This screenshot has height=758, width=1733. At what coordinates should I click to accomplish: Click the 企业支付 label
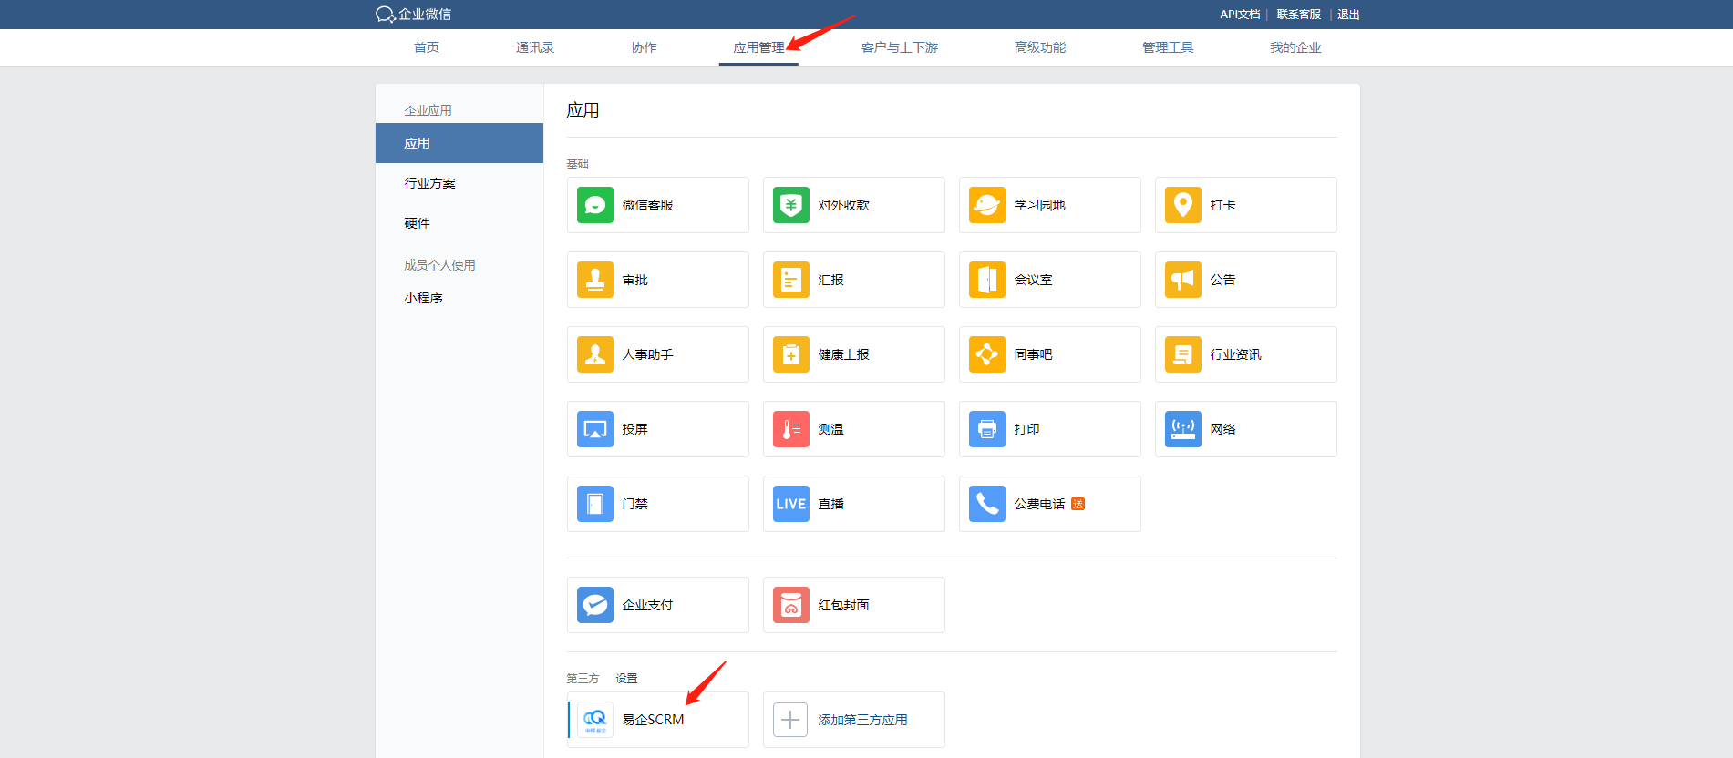click(x=647, y=605)
